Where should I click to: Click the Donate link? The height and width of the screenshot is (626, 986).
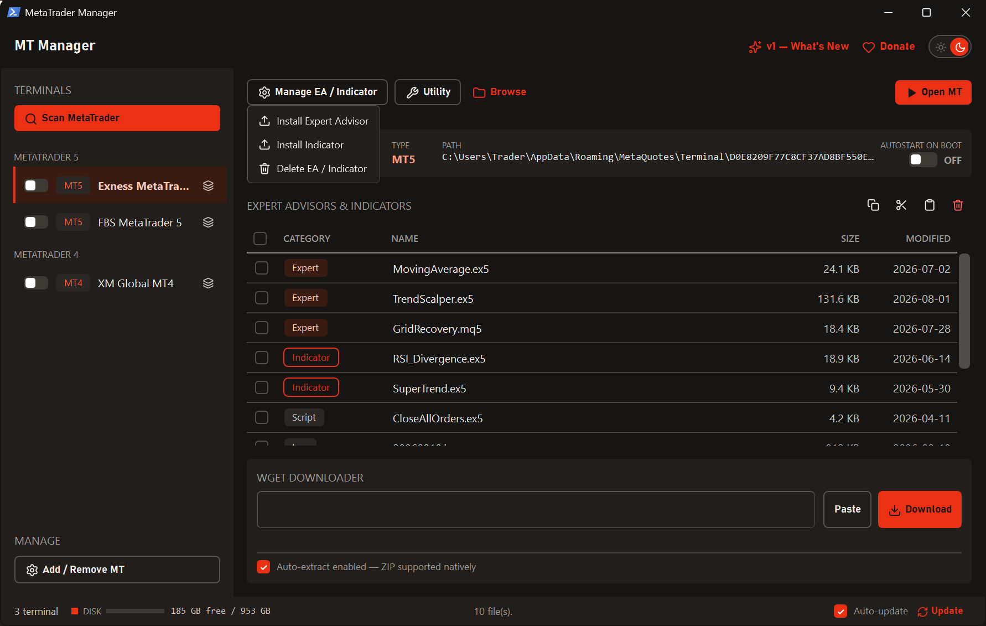point(889,46)
